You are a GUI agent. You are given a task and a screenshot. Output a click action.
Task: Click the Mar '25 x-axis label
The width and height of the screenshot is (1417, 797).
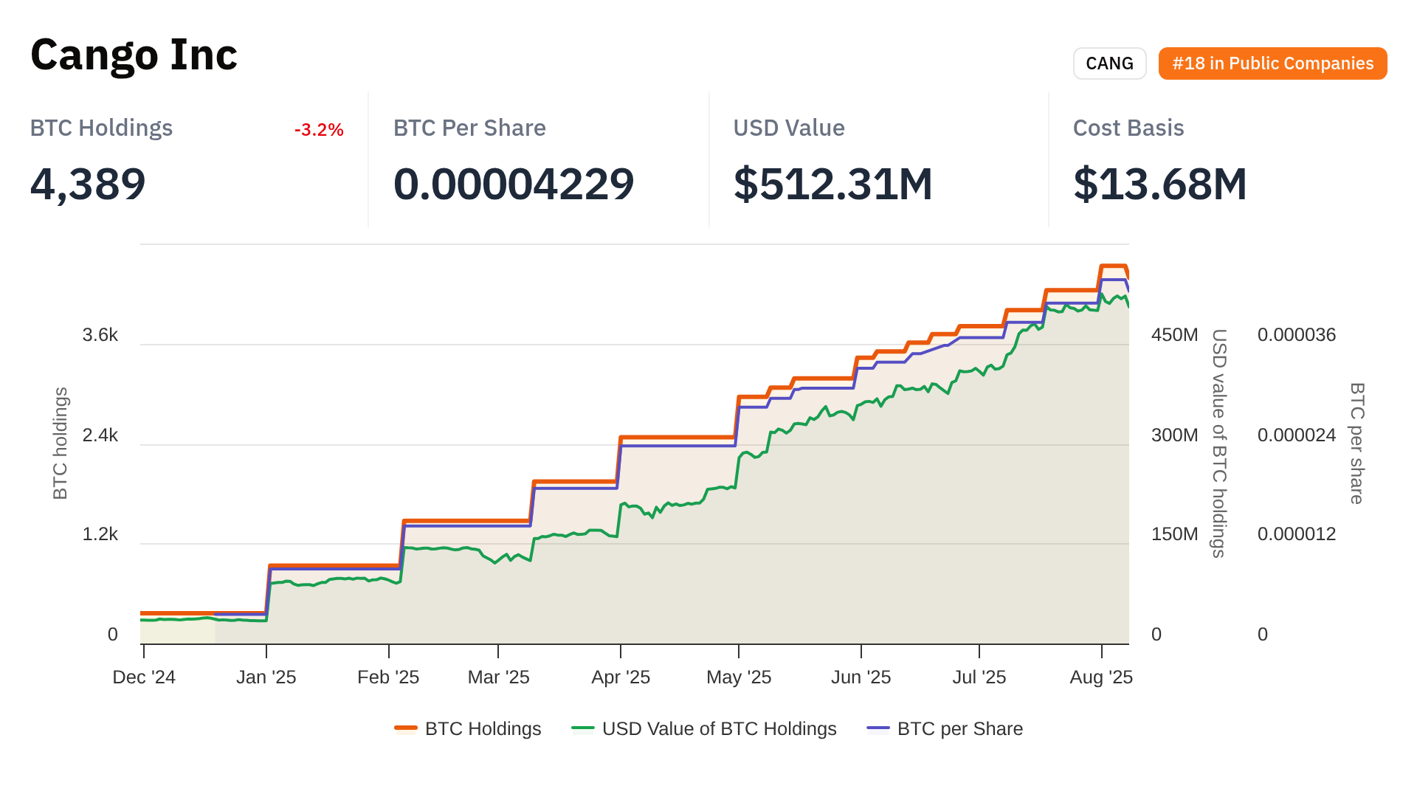(x=499, y=677)
